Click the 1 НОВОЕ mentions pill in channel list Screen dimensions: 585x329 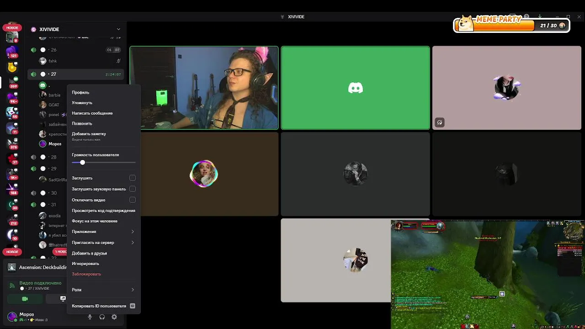[60, 252]
